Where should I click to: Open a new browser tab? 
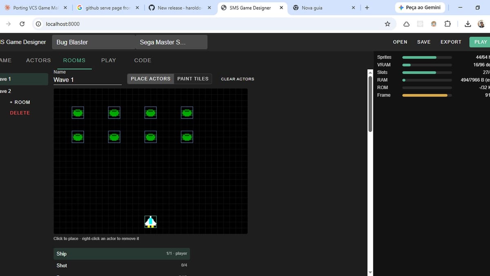click(367, 8)
